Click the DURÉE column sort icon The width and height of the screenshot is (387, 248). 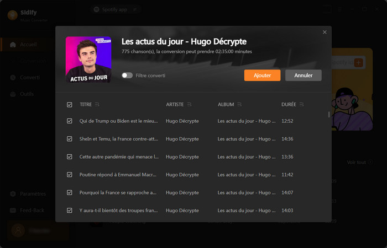(302, 104)
